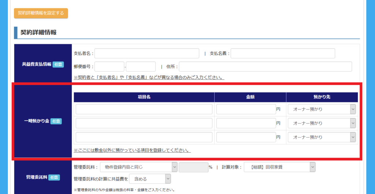Open third row 預かり先 dropdown
Screen dimensions: 375x194
pyautogui.click(x=322, y=137)
